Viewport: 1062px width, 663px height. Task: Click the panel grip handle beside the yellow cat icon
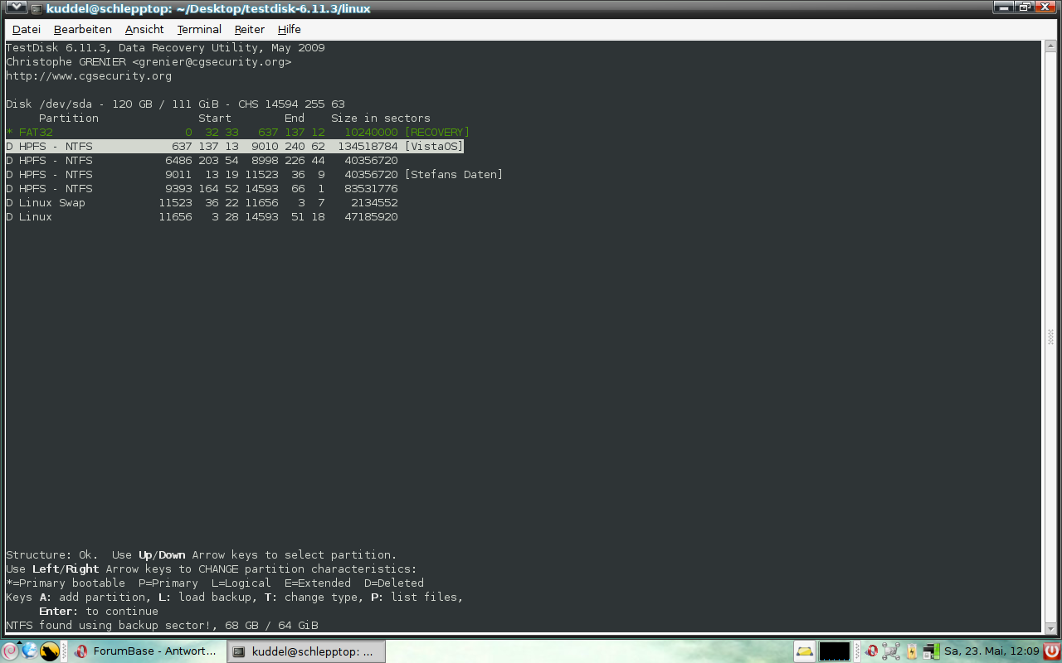point(64,651)
